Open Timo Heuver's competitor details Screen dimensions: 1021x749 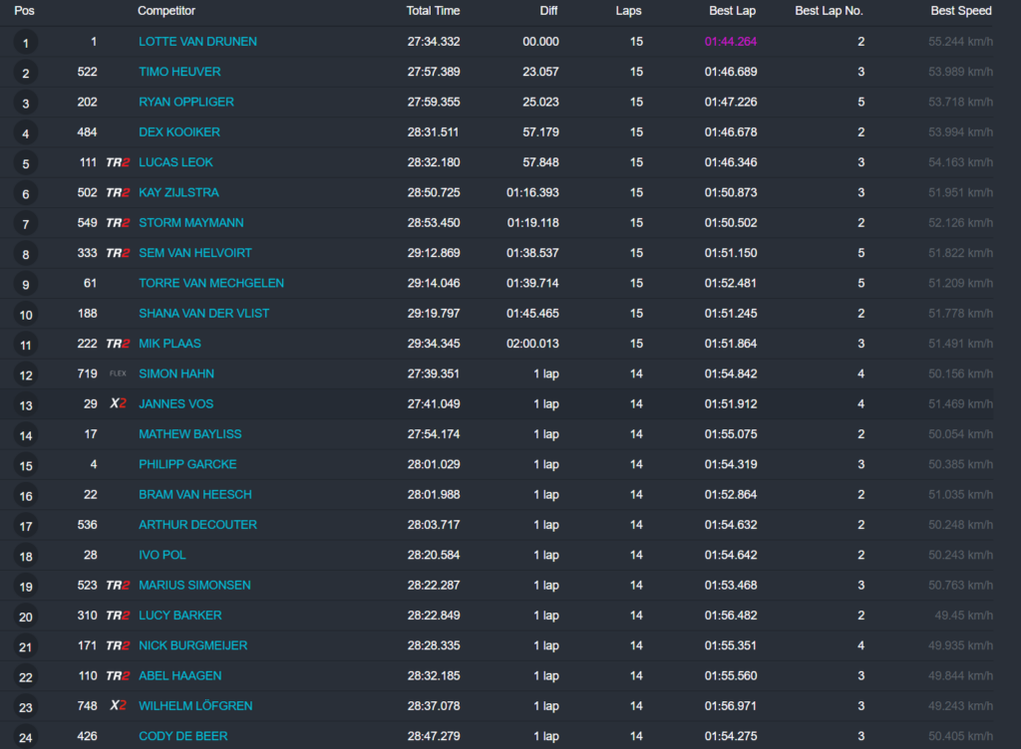click(179, 72)
